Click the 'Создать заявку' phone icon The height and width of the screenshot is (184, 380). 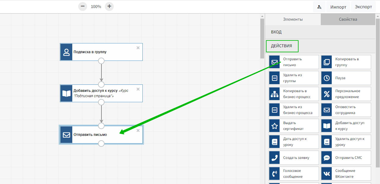coord(275,158)
